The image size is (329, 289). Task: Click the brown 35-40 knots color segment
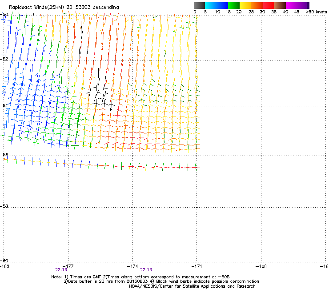tap(280, 5)
